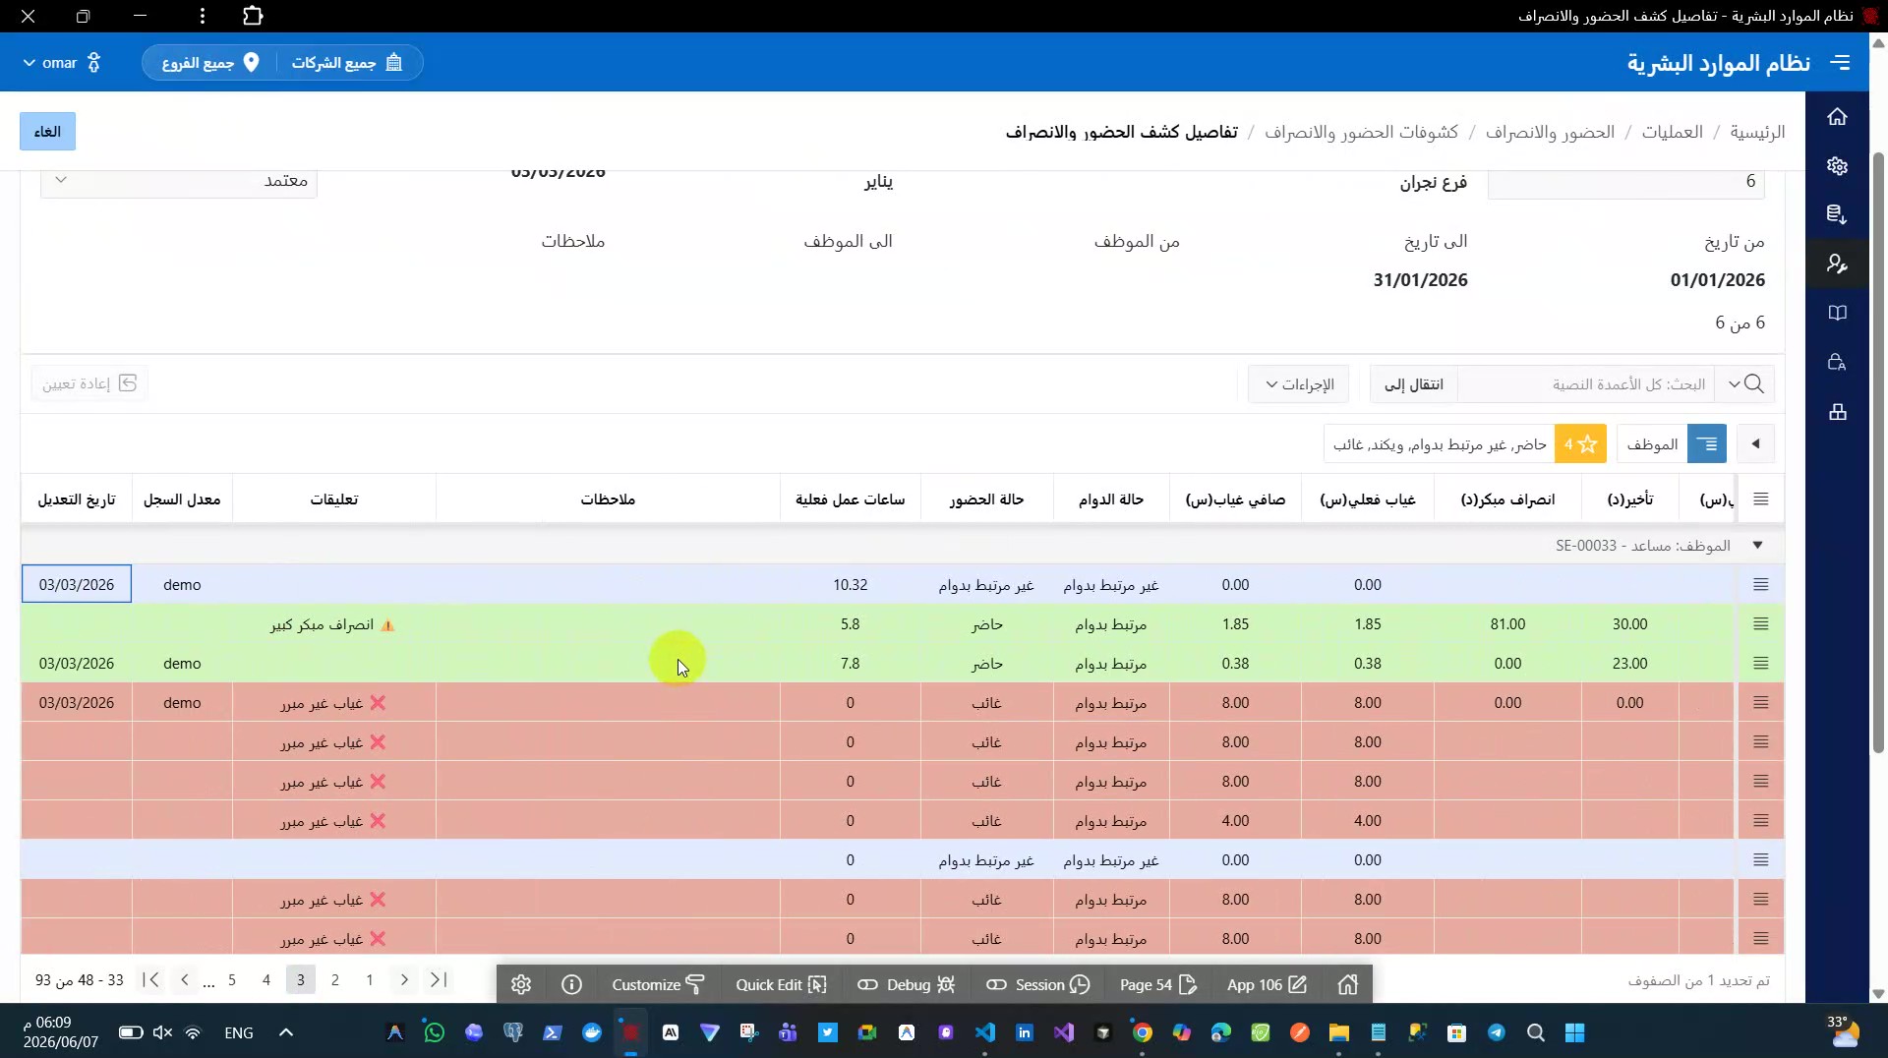Toggle the hamburger menu next to نظام الموارد البشرية
This screenshot has height=1058, width=1888.
1840,63
